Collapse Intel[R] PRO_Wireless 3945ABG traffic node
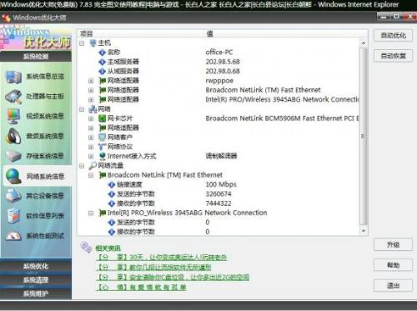Screen dimensions: 417x311 (91, 213)
